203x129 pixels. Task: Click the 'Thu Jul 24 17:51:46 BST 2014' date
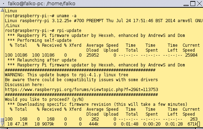141,21
